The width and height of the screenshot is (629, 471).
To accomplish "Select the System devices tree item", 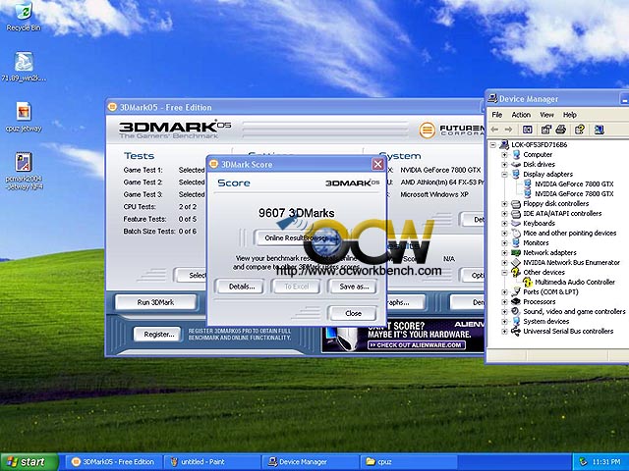I will [x=541, y=321].
